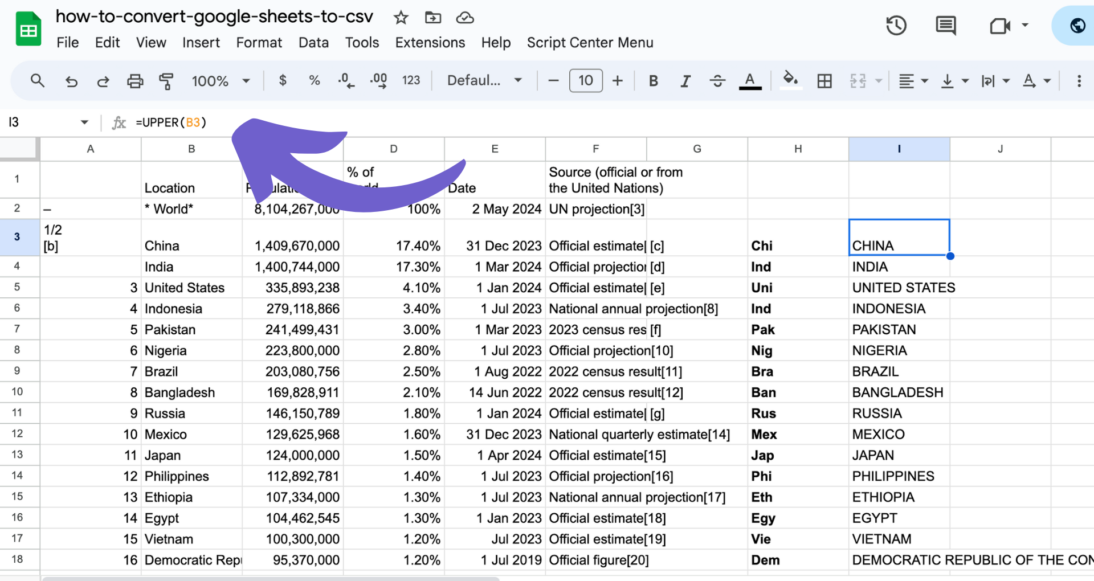Star this spreadsheet
This screenshot has height=581, width=1094.
(x=401, y=18)
